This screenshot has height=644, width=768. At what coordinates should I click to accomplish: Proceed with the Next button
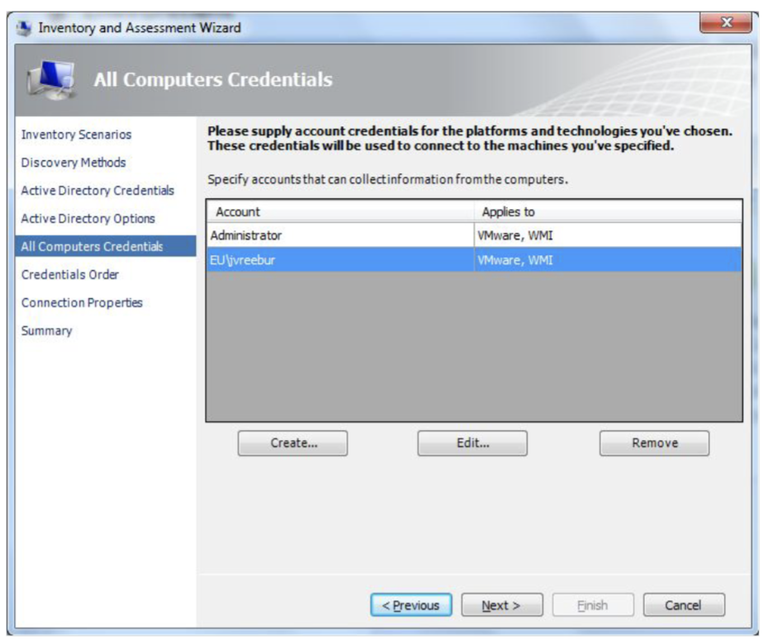coord(502,605)
